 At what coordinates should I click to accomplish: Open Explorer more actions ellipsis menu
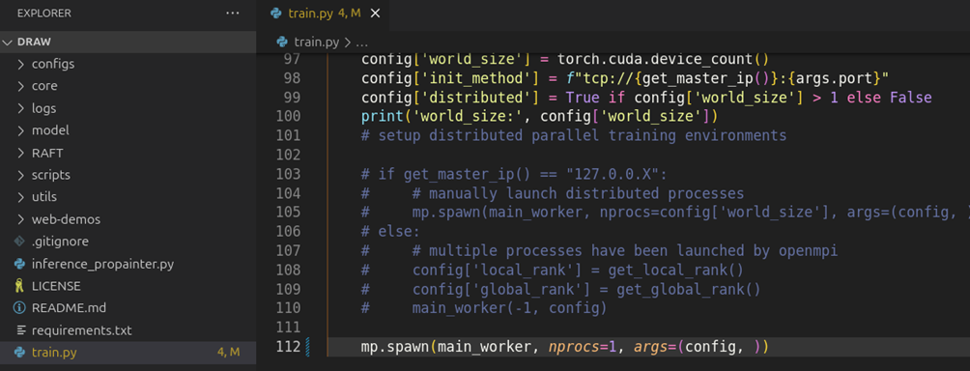(232, 13)
